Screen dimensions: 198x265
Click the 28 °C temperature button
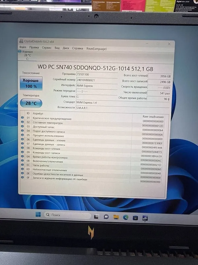(x=31, y=103)
